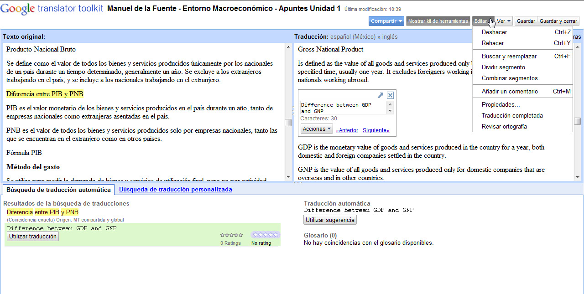
Task: Click 'No hay coincidencias con el glosario disponibles' text
Action: pos(369,243)
